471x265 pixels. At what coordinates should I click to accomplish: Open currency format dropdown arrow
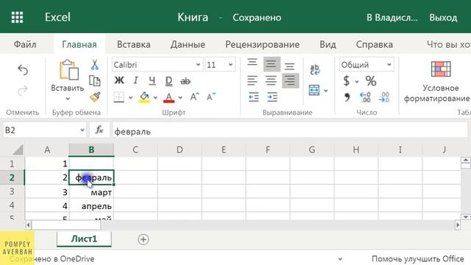coord(357,81)
